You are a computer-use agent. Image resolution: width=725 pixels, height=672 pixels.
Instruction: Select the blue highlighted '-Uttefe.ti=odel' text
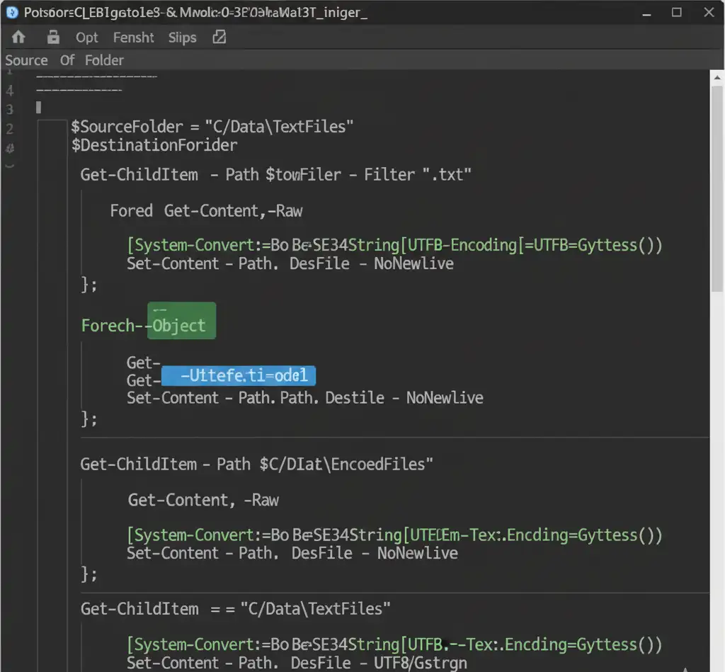click(239, 375)
